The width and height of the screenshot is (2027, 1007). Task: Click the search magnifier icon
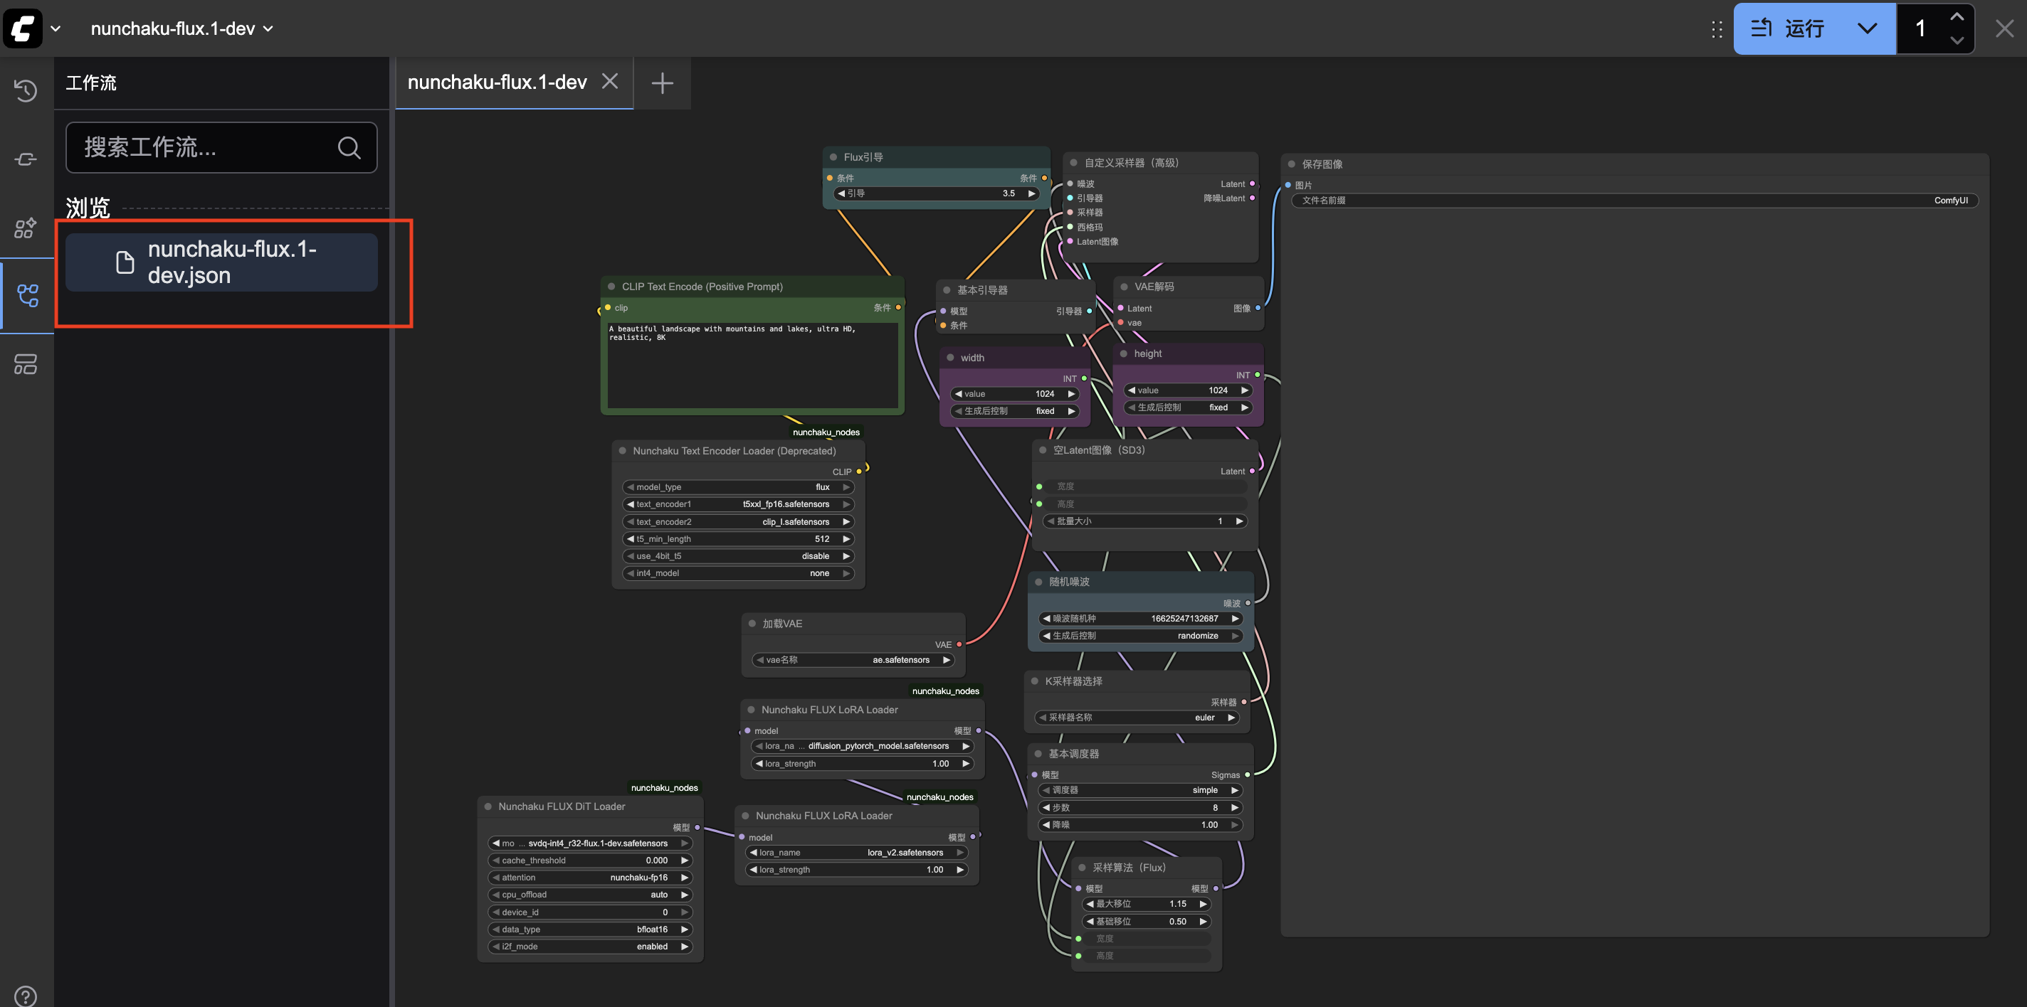(x=349, y=147)
